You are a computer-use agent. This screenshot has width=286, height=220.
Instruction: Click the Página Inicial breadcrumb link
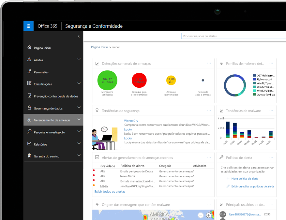100,47
